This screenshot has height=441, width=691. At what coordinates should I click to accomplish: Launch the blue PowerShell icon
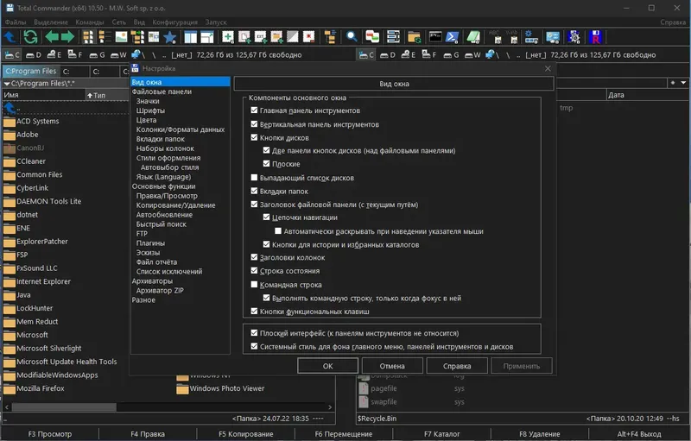(x=452, y=37)
